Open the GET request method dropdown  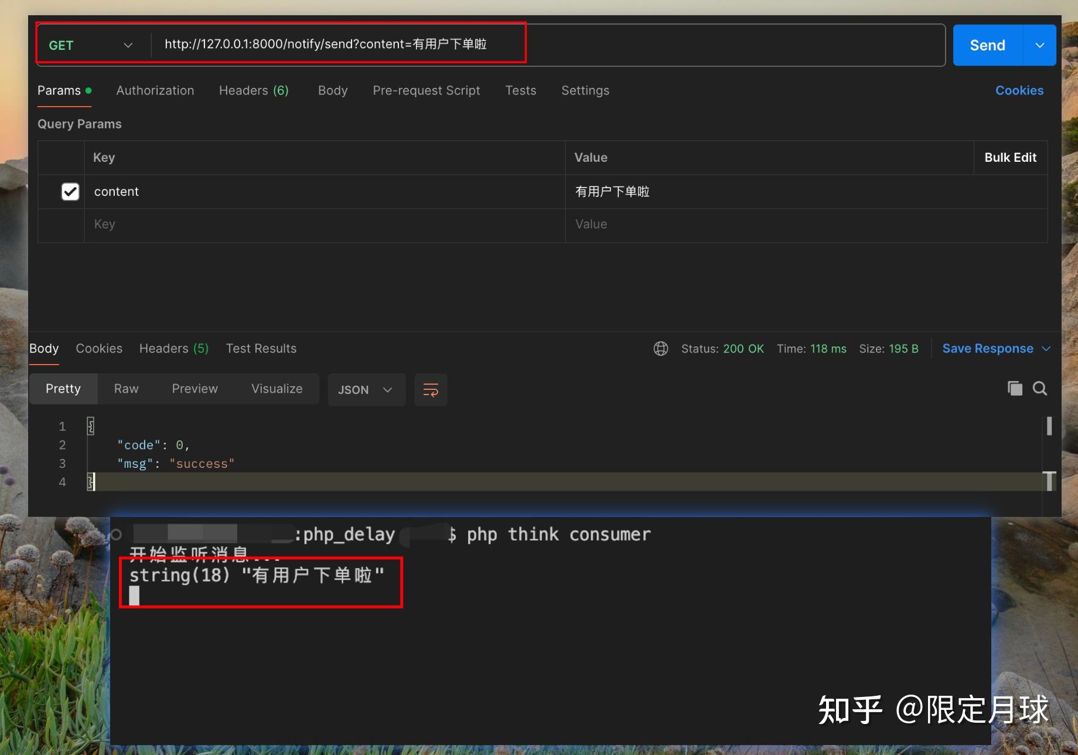[x=128, y=45]
